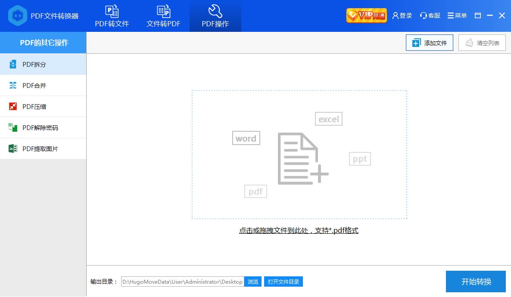511x297 pixels.
Task: Select PDF合并 in the sidebar
Action: (x=43, y=85)
